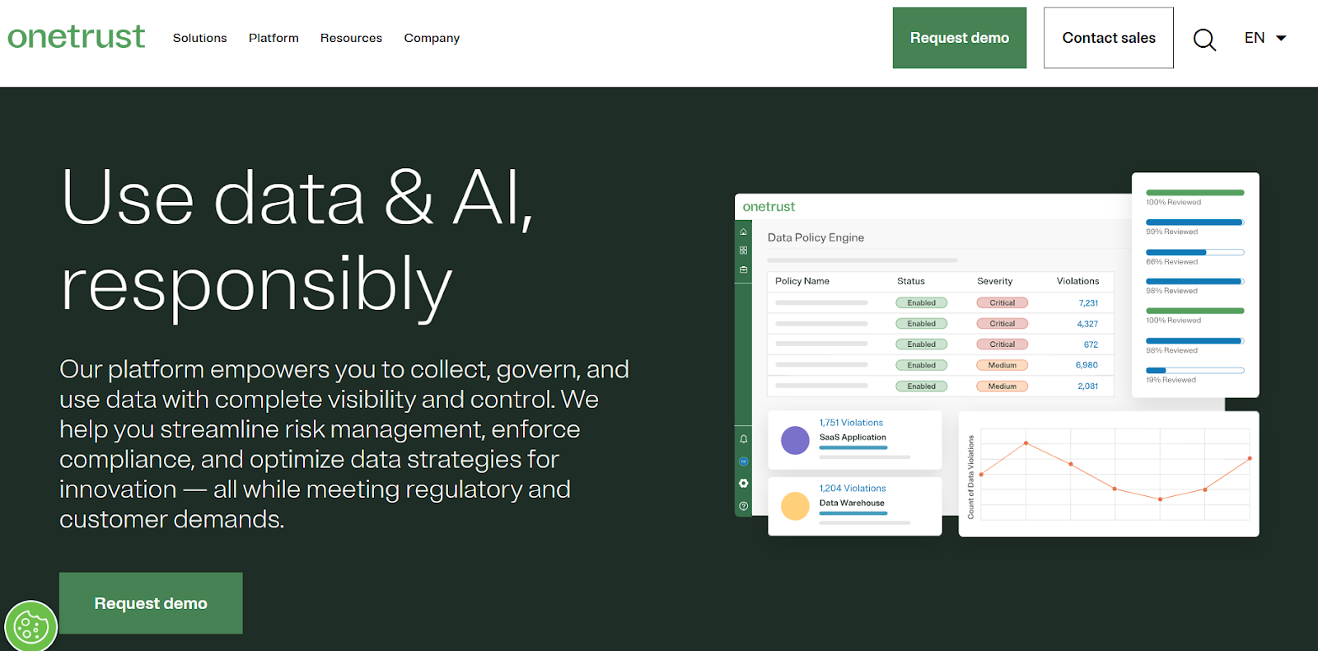The width and height of the screenshot is (1318, 651).
Task: Click the purple SaaS Application circle
Action: [x=795, y=440]
